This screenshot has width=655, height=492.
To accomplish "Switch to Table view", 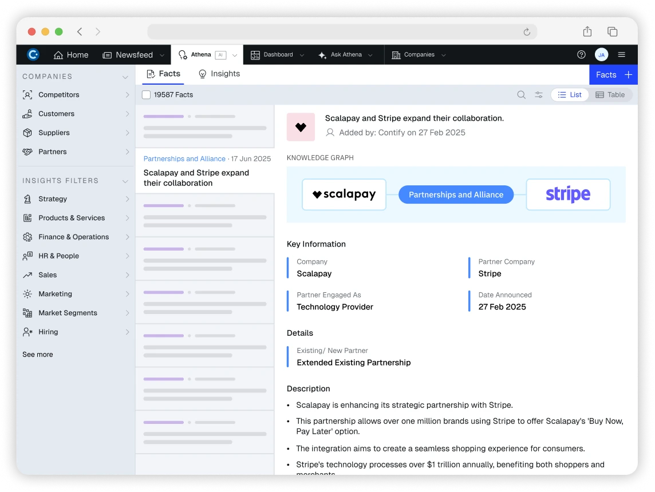I will tap(610, 95).
